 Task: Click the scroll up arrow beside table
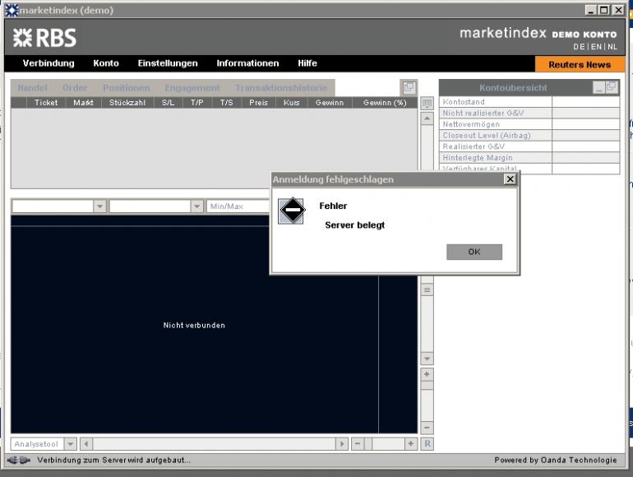point(427,118)
